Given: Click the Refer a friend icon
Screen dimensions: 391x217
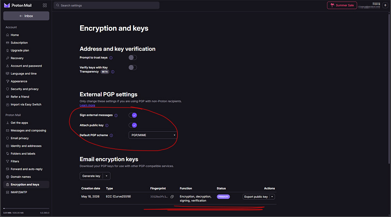Looking at the screenshot, I should coord(7,97).
